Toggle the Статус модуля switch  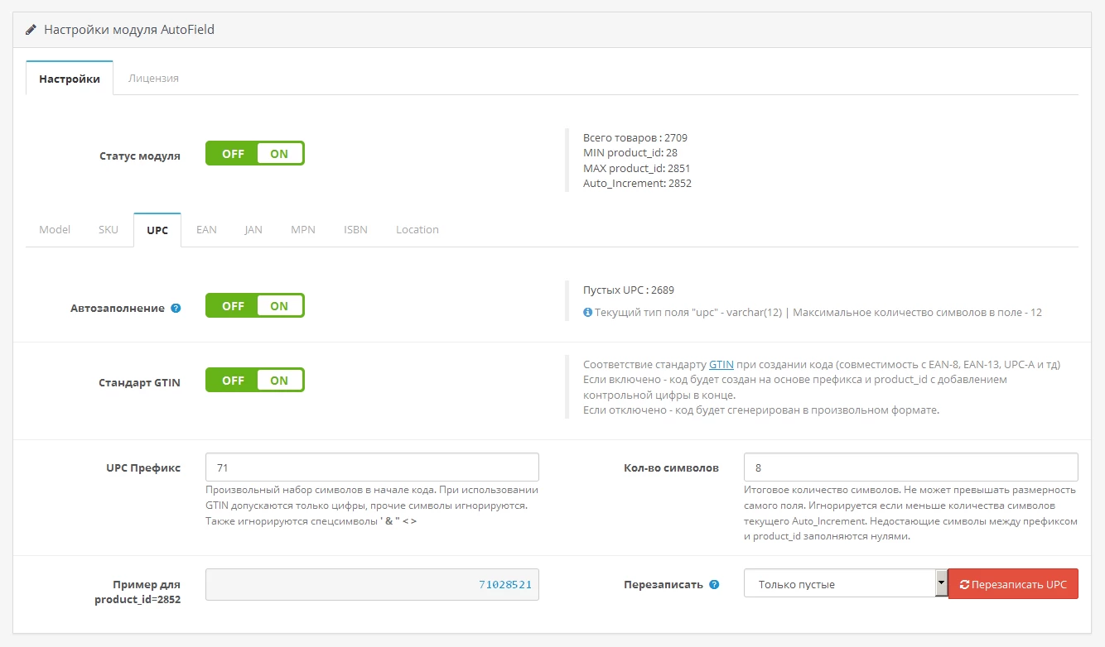pyautogui.click(x=255, y=153)
